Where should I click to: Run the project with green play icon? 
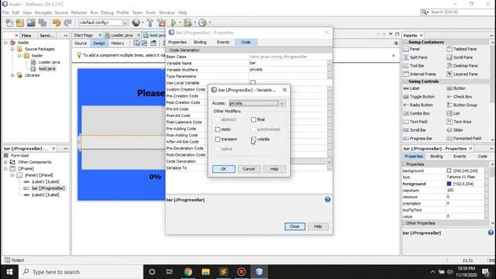click(174, 22)
